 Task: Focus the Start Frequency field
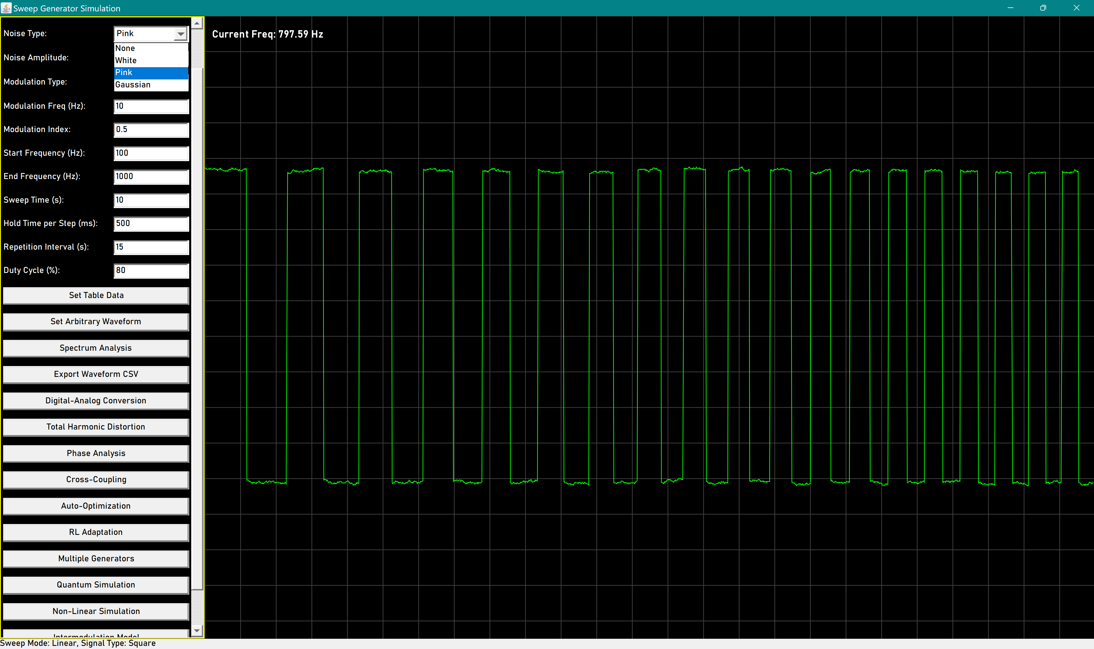point(151,153)
